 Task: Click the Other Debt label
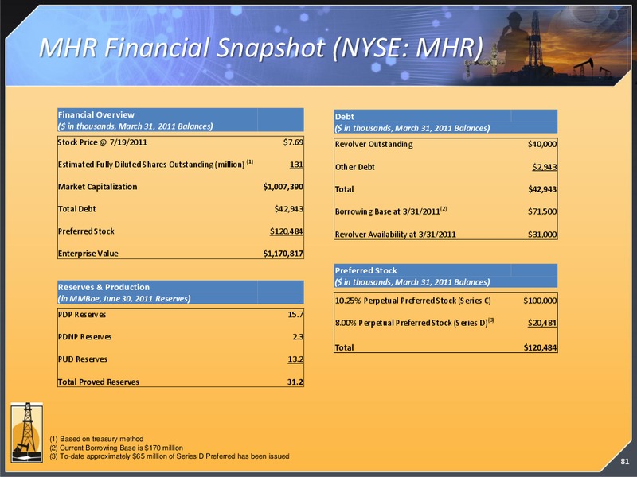coord(354,167)
